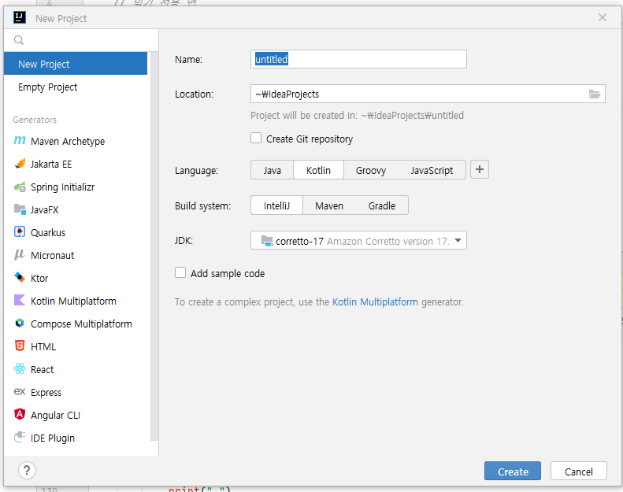
Task: Select Kotlin as the language
Action: point(318,170)
